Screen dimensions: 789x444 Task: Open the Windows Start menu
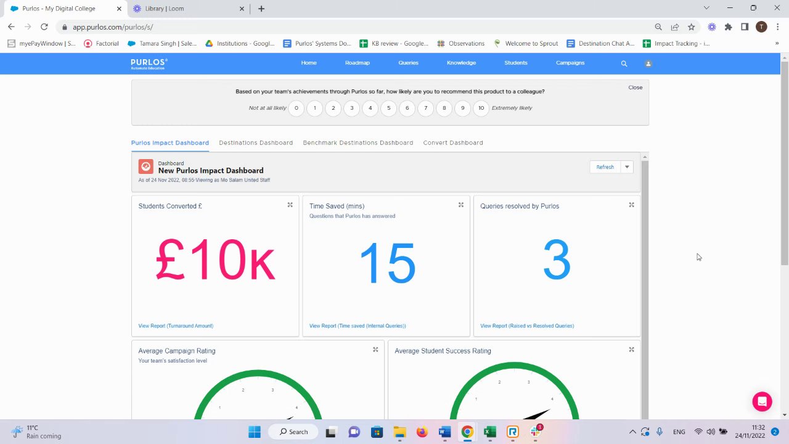point(254,432)
